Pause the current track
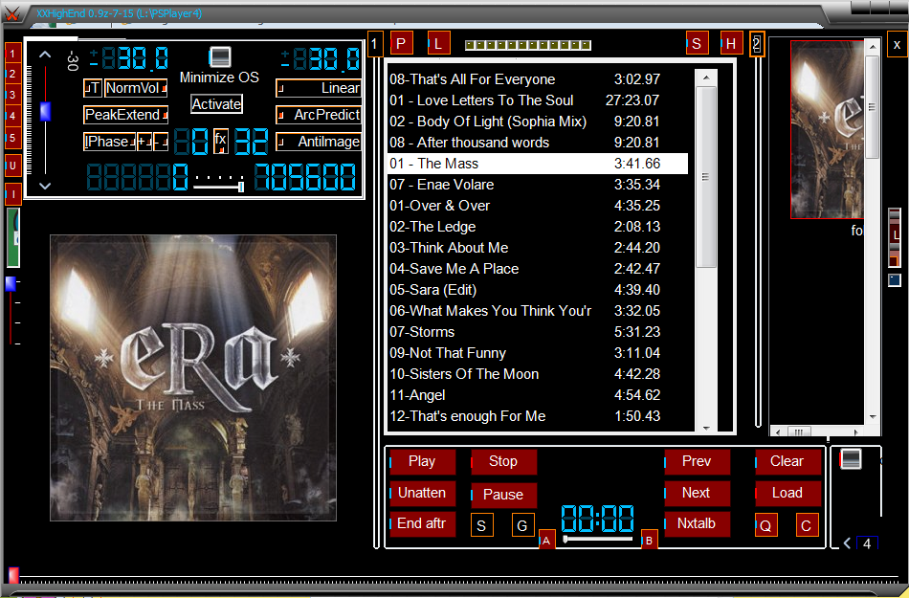The width and height of the screenshot is (909, 598). (503, 495)
